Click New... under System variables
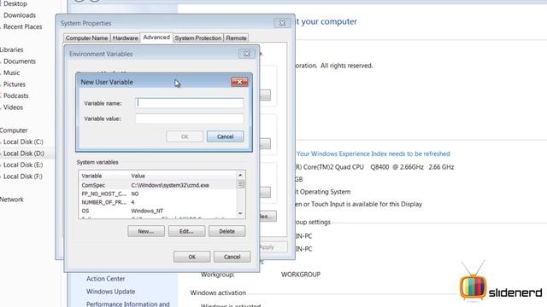Screen dimensions: 547x307 [x=146, y=231]
